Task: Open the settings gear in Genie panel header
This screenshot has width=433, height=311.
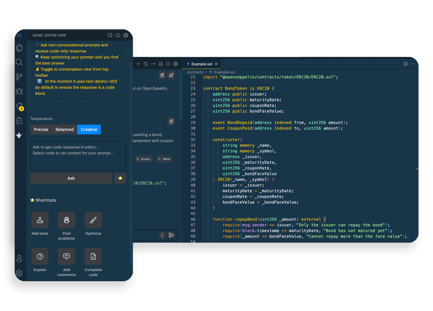Action: [126, 35]
